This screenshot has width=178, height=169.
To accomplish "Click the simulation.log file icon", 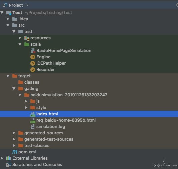I will tap(33, 127).
